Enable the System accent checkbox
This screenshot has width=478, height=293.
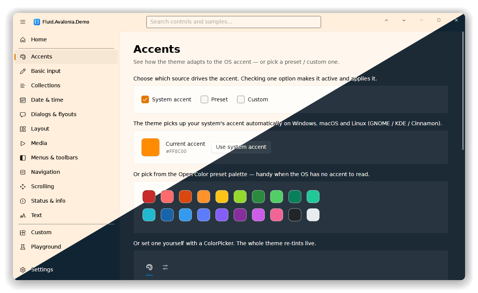[145, 99]
